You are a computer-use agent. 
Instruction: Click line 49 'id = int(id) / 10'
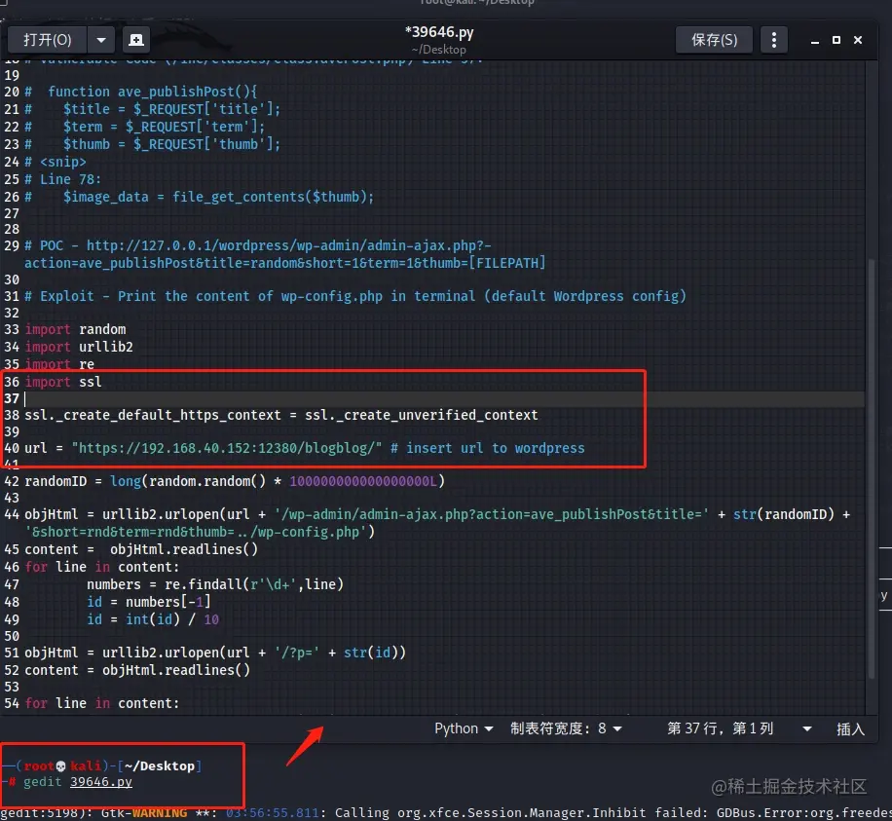(153, 619)
